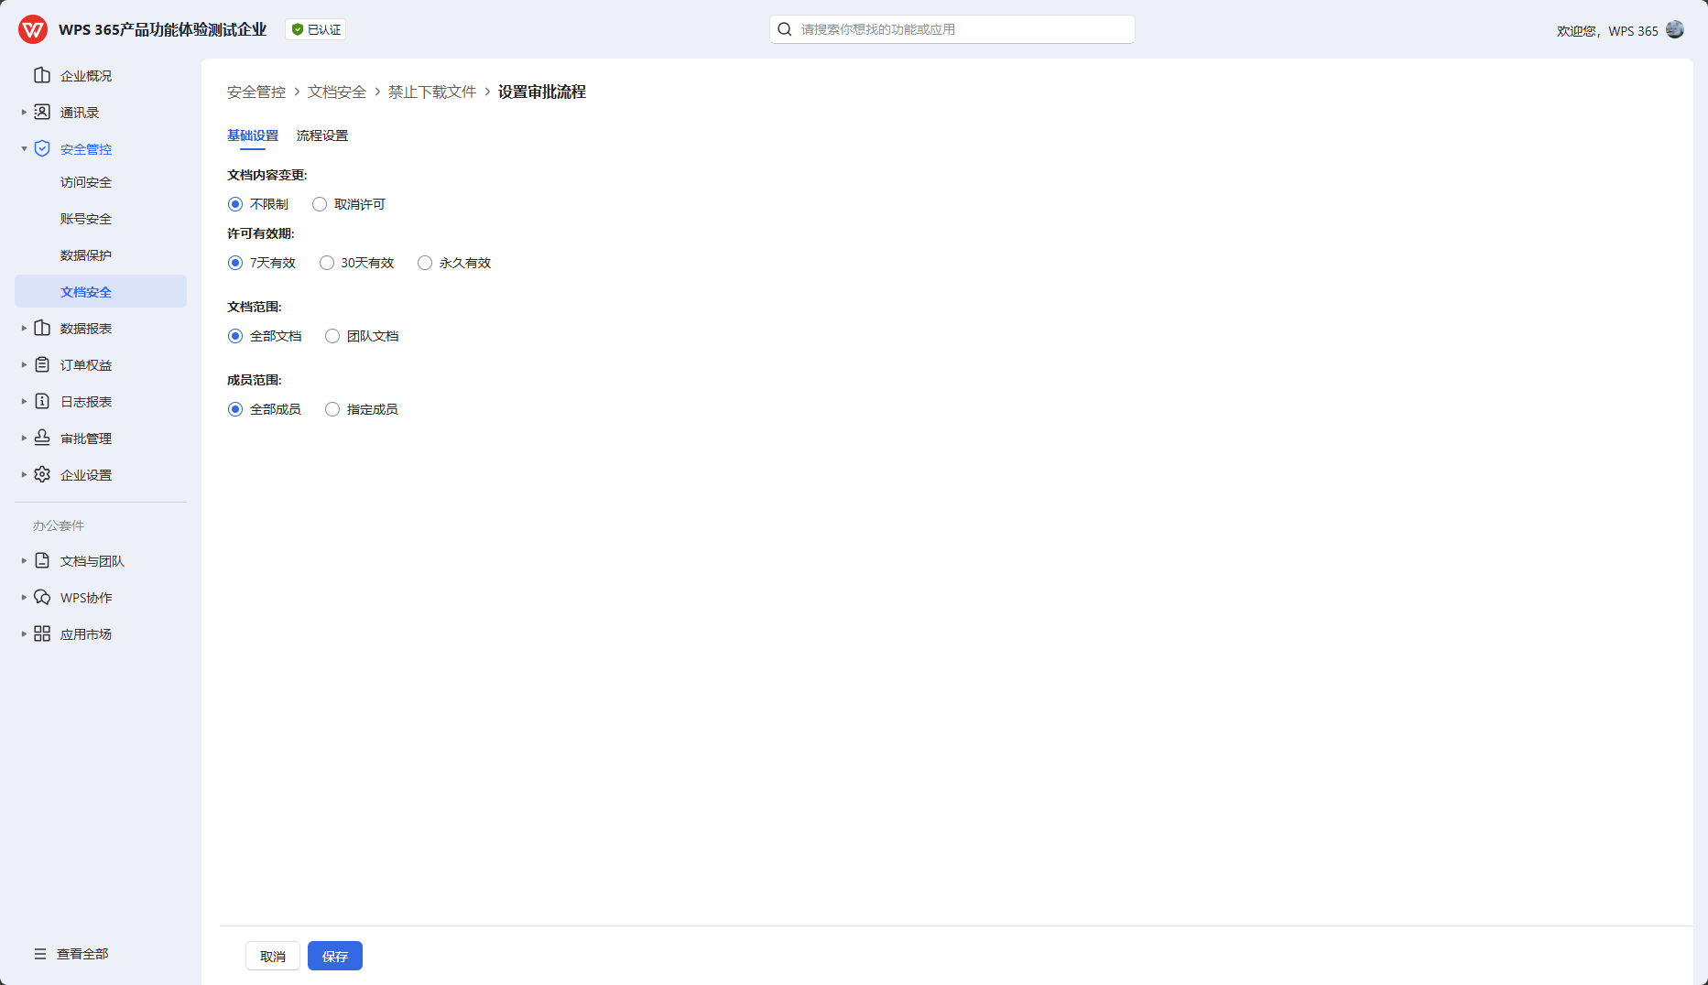The image size is (1708, 985).
Task: Click the user avatar icon
Action: pos(1675,29)
